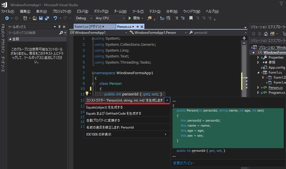286x169 pixels.
Task: Click the Open File folder icon
Action: (x=35, y=18)
